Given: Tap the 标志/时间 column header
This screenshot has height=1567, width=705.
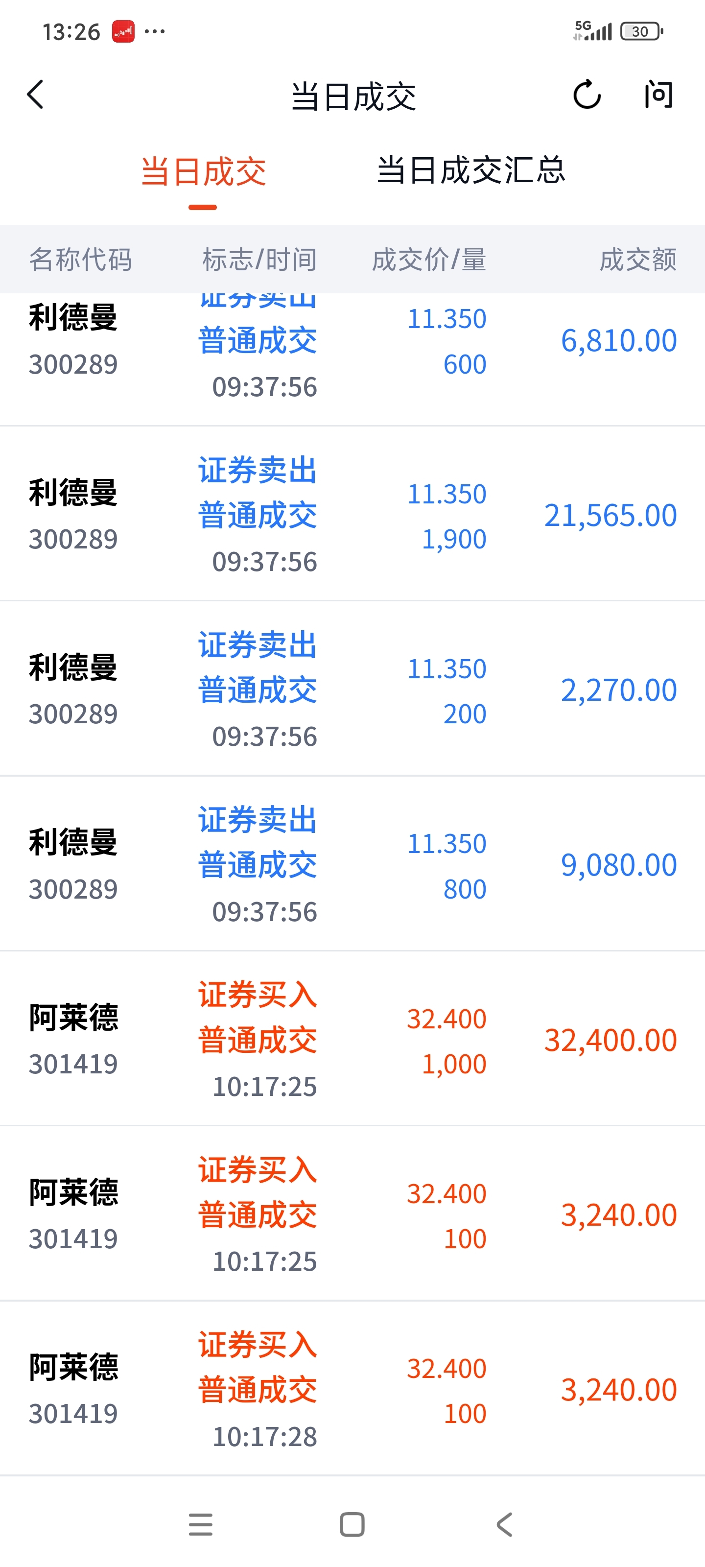Looking at the screenshot, I should [x=259, y=260].
